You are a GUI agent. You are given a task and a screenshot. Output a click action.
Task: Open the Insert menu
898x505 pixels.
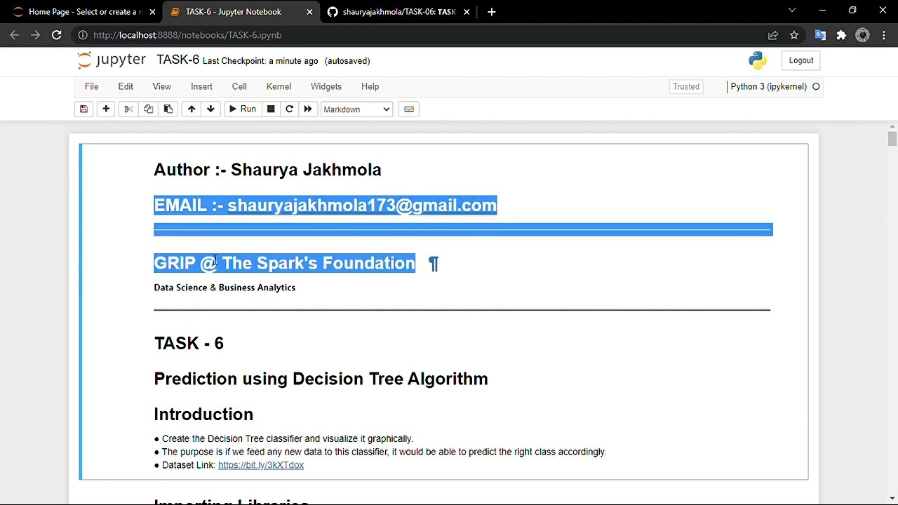[x=201, y=86]
